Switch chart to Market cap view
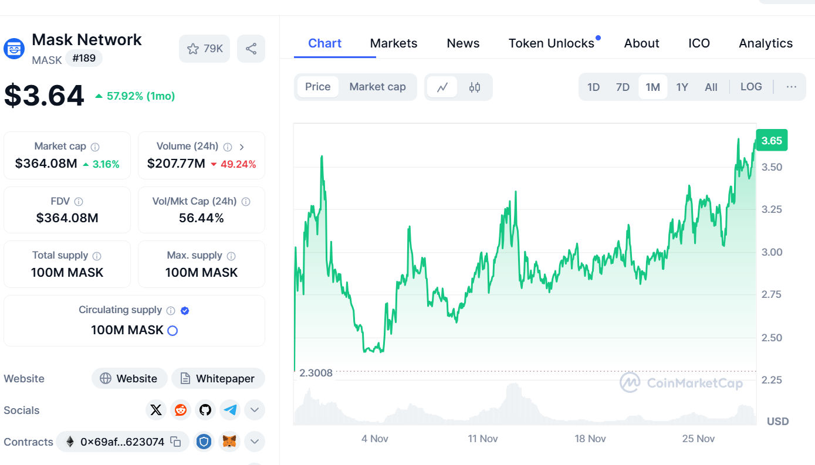This screenshot has width=815, height=465. (377, 86)
